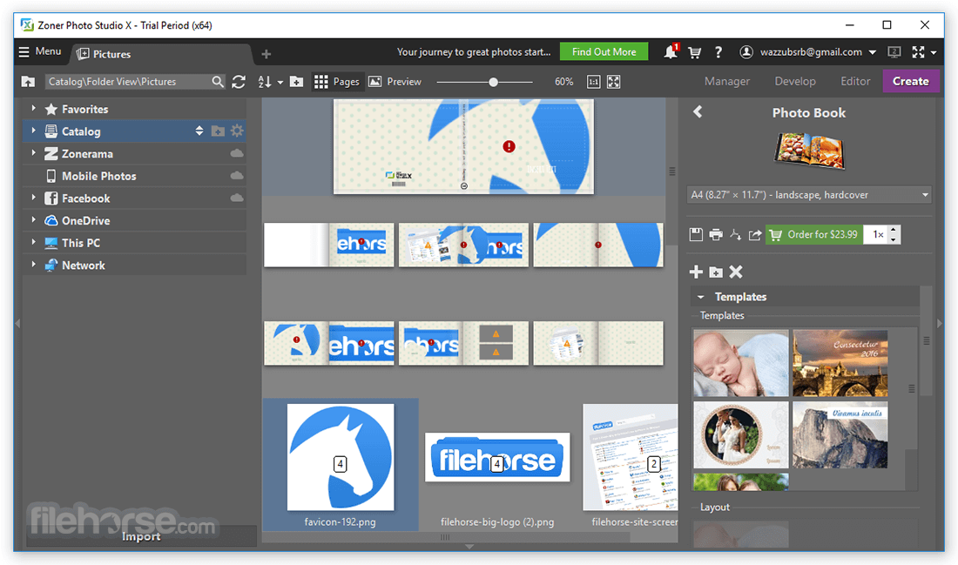Go back from Photo Book panel
958x565 pixels.
pos(698,111)
